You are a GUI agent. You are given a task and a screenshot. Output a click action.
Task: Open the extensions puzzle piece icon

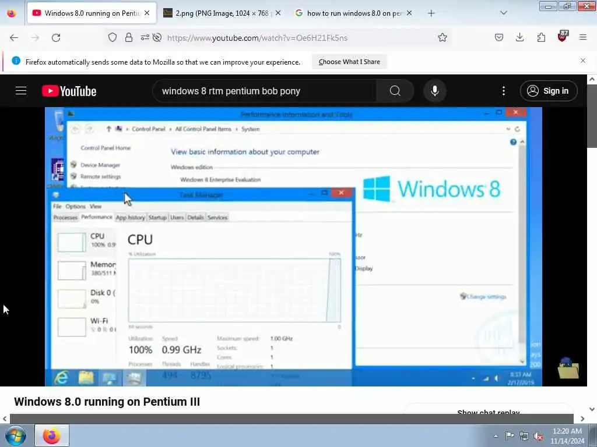(541, 37)
